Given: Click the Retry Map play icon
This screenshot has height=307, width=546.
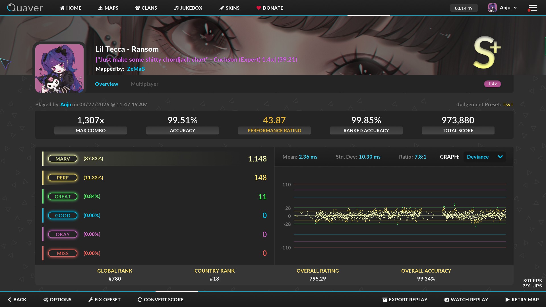Looking at the screenshot, I should coord(507,300).
